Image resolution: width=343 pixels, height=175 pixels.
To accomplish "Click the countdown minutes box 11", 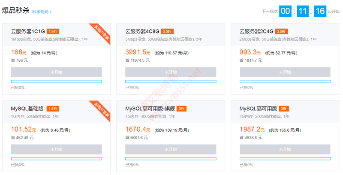I will [x=303, y=11].
